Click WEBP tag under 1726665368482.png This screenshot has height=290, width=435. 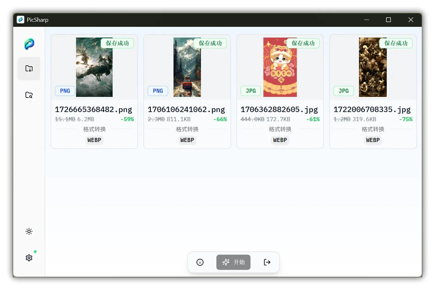point(94,140)
